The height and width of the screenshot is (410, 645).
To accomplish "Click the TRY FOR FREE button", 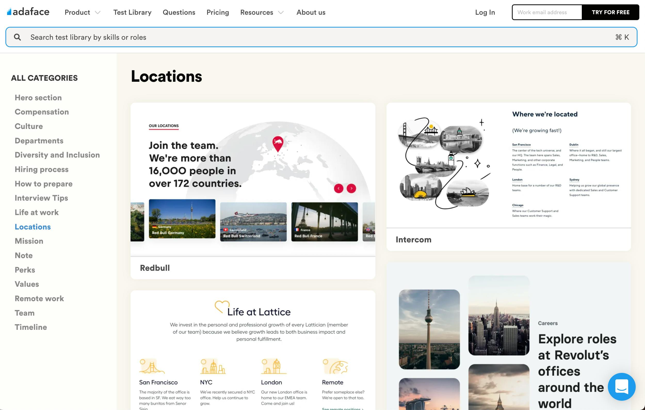I will pos(610,12).
